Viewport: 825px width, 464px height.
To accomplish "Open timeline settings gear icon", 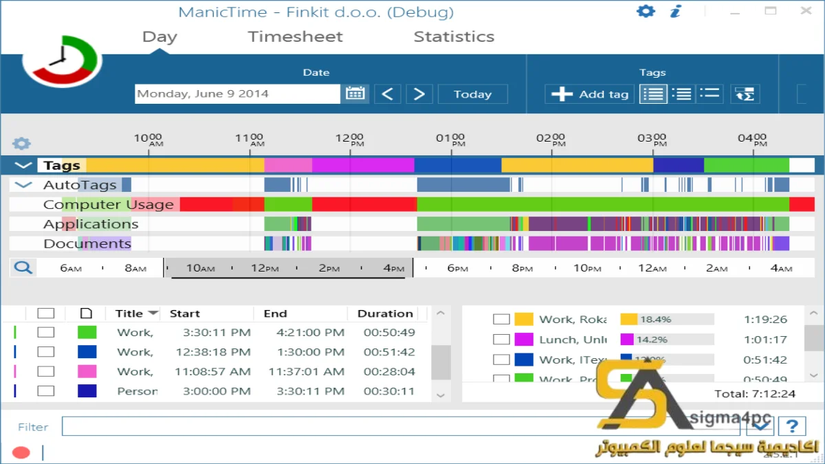I will [21, 144].
